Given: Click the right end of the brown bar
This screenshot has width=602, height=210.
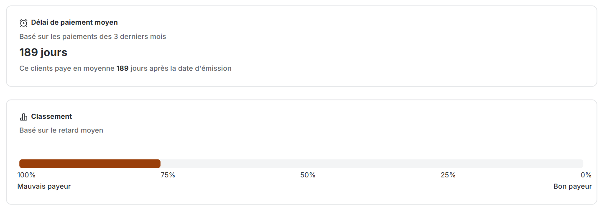Looking at the screenshot, I should tap(158, 164).
